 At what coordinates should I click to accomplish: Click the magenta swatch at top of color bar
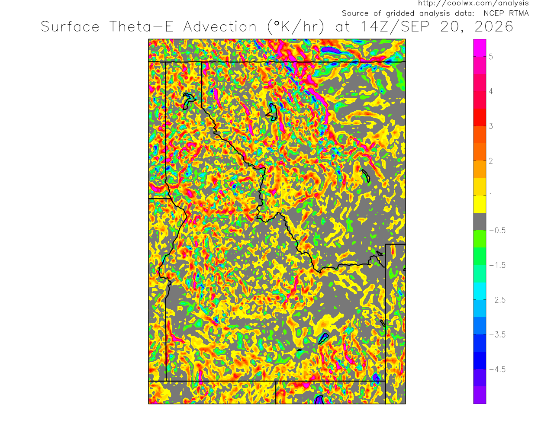(480, 48)
